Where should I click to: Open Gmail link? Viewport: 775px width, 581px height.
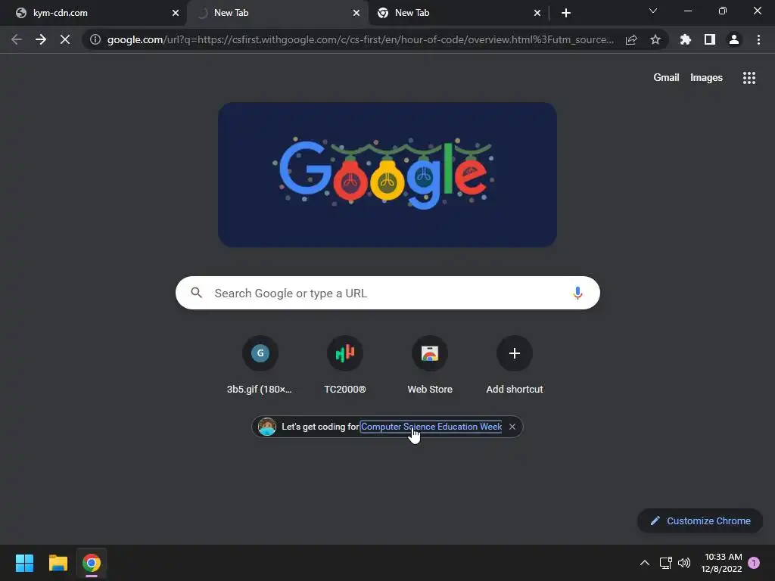666,78
